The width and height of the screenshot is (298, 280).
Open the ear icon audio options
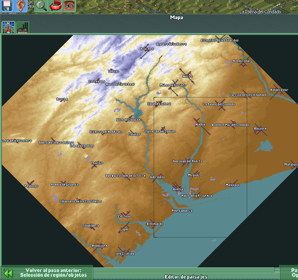click(x=21, y=6)
